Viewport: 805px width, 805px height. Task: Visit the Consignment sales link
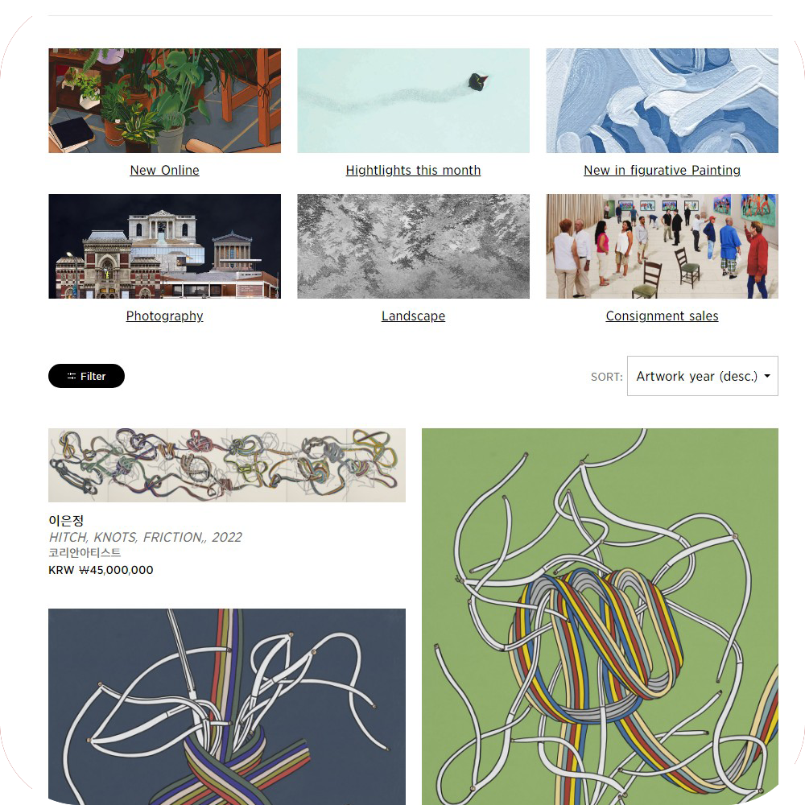(x=662, y=316)
